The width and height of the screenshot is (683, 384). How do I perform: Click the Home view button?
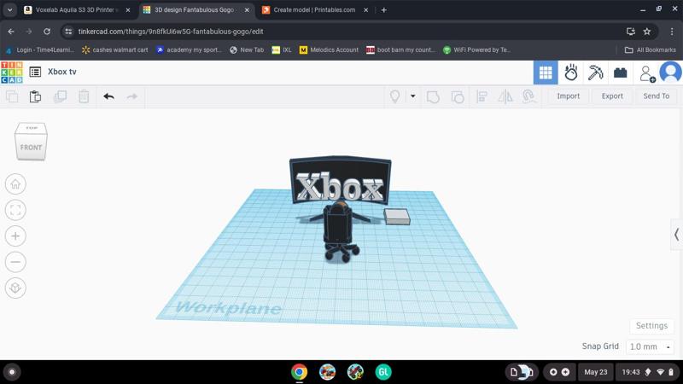15,184
